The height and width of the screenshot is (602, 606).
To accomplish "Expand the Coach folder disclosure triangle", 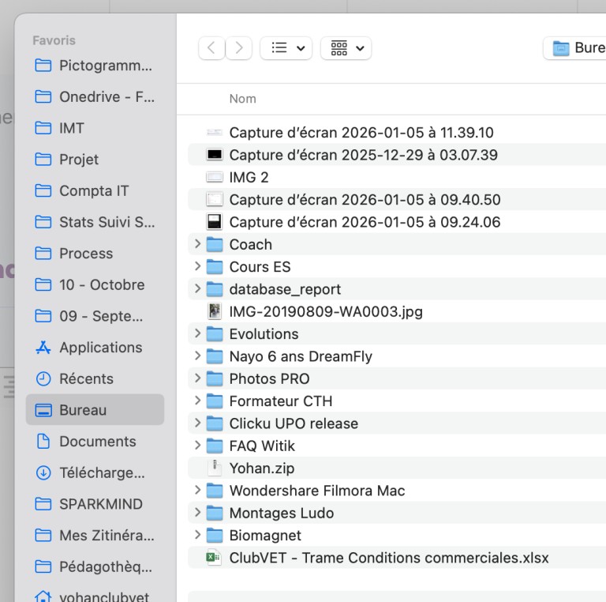I will pos(197,244).
